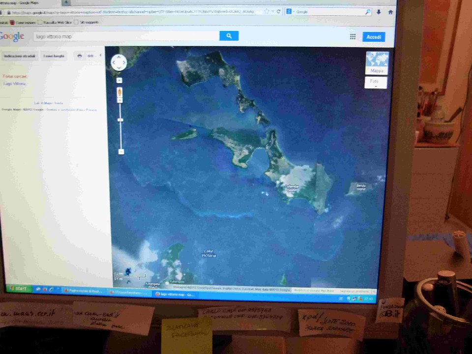Click the Lolemba Island map label
Image resolution: width=472 pixels, height=354 pixels.
(292, 188)
